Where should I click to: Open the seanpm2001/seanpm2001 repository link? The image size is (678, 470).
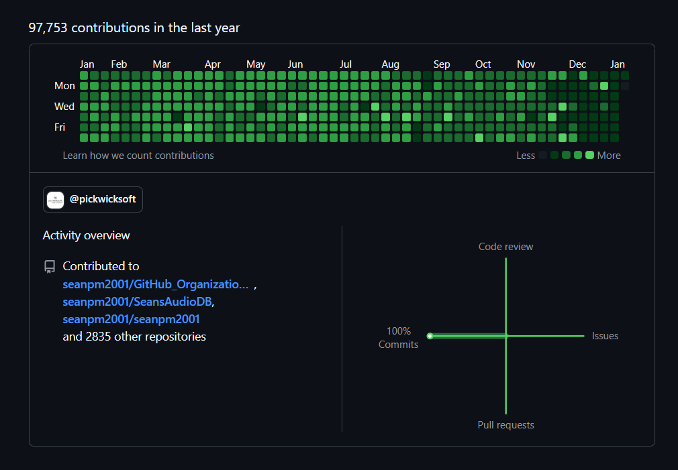tap(131, 319)
